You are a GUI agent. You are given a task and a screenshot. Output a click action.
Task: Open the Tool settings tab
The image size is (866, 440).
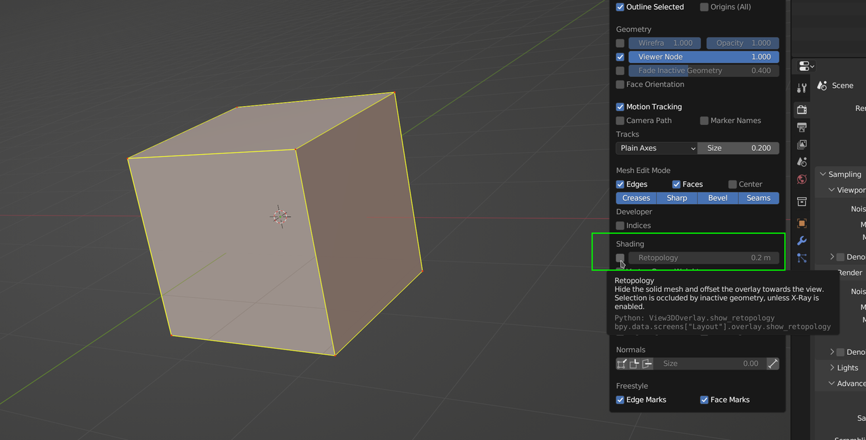click(801, 87)
